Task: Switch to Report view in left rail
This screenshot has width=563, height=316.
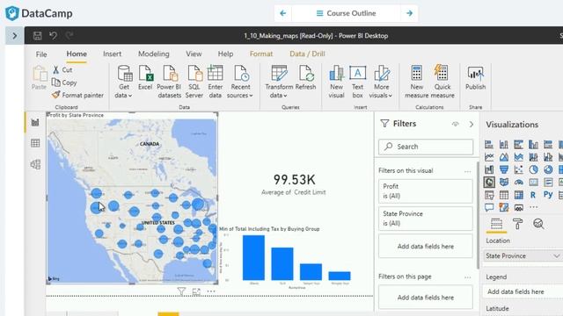Action: click(35, 123)
